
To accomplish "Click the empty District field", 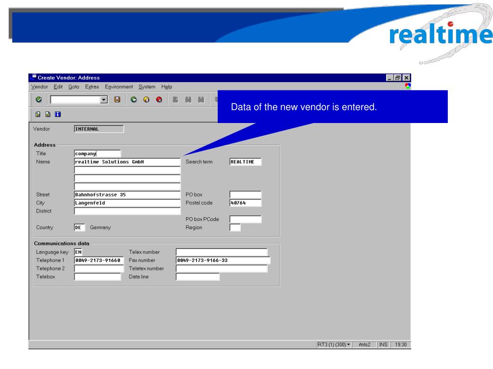I will [127, 211].
